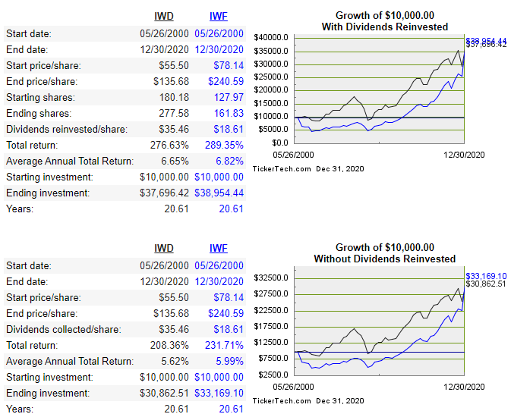Click the IWF total return 289.35% value

click(x=224, y=145)
